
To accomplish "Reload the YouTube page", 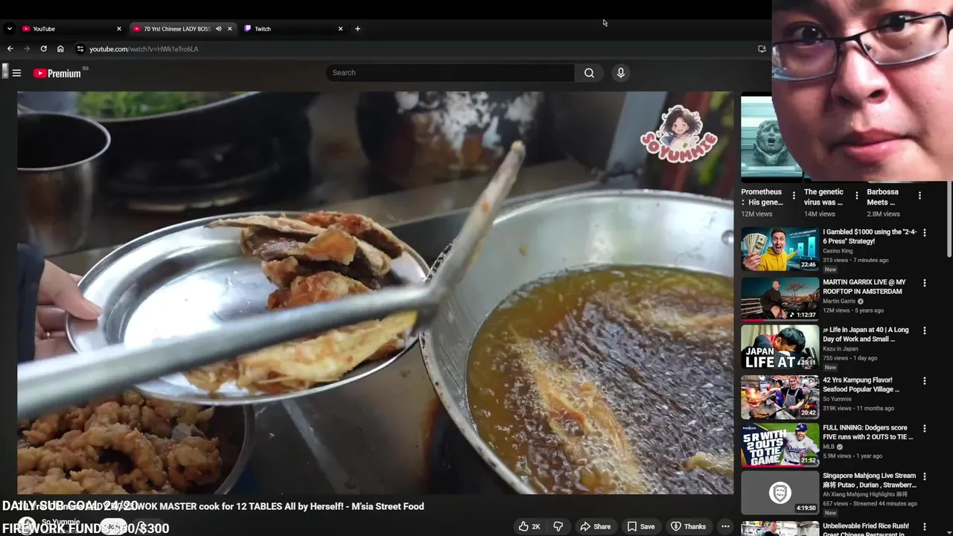I will 43,48.
